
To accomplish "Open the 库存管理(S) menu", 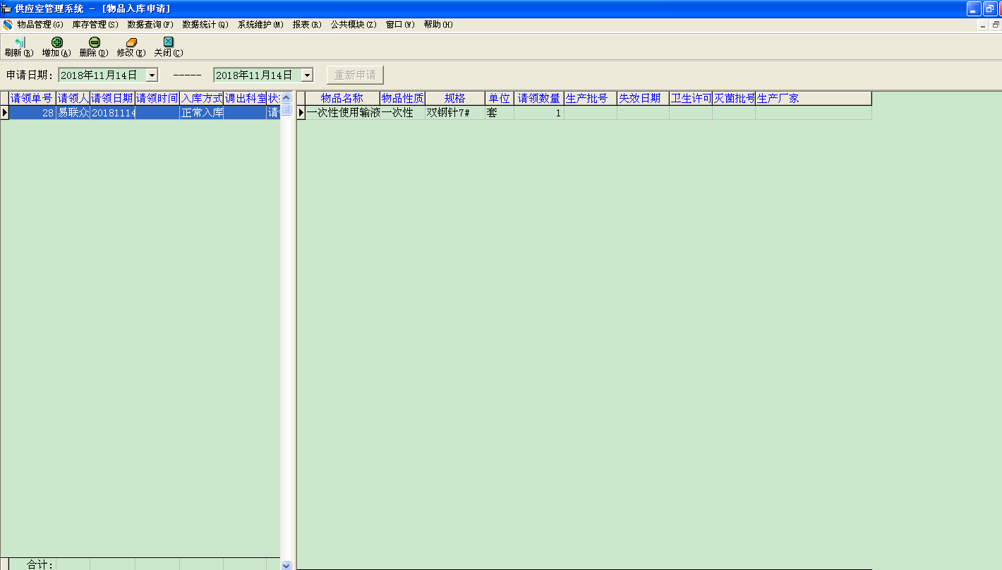I will click(x=95, y=25).
